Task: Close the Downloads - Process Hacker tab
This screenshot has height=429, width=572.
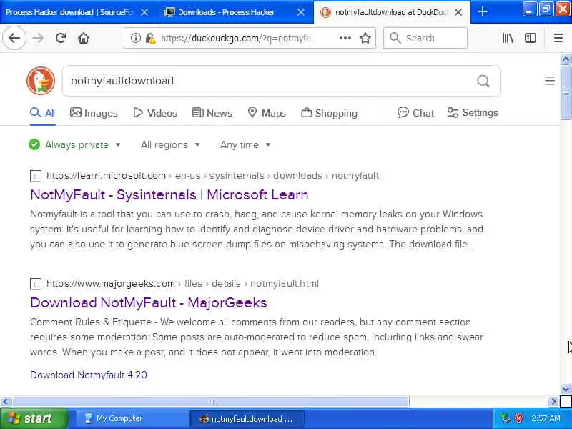Action: pos(301,12)
